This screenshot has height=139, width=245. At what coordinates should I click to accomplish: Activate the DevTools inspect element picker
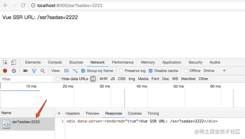pos(5,62)
